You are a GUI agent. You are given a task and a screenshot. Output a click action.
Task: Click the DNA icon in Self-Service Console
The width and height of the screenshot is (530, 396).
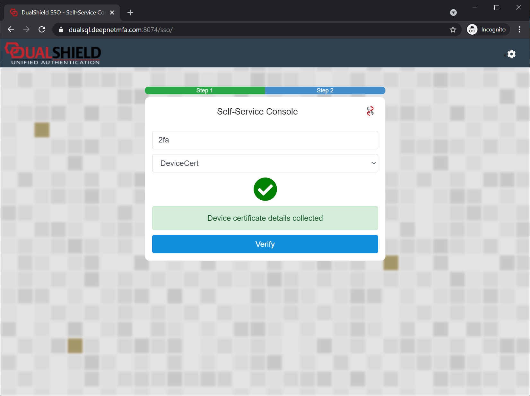[370, 111]
